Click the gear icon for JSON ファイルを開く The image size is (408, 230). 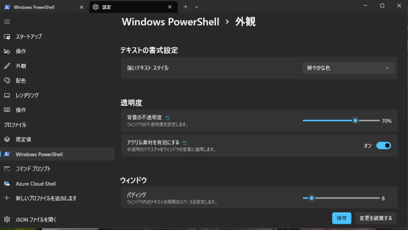[7, 220]
